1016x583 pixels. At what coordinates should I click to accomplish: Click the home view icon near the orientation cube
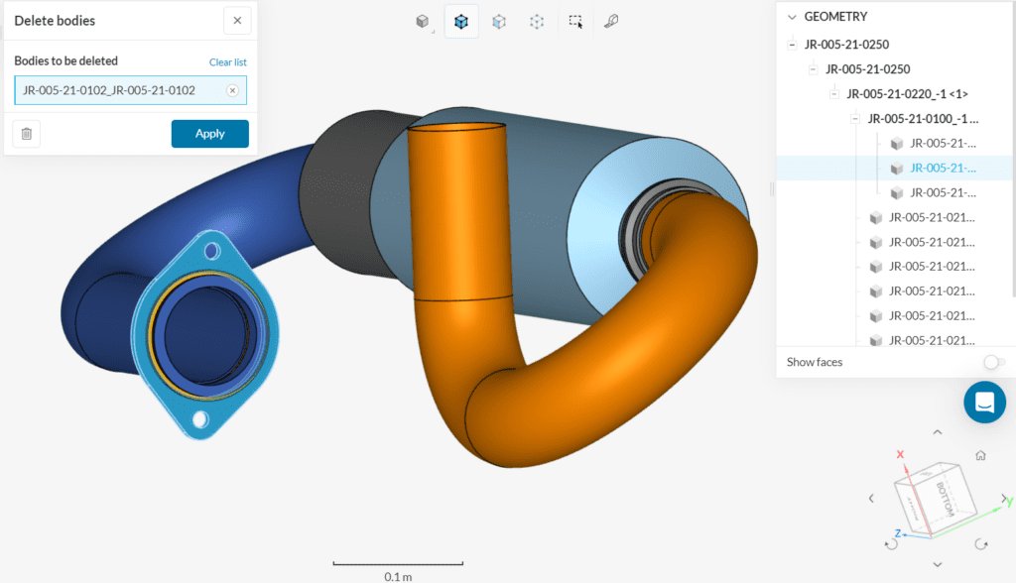click(979, 455)
